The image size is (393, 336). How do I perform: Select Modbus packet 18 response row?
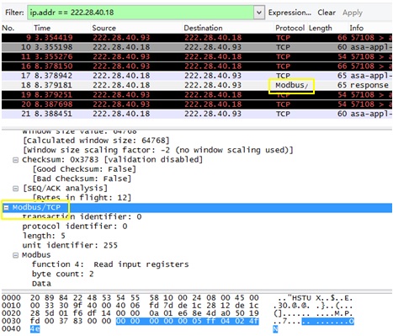point(197,85)
